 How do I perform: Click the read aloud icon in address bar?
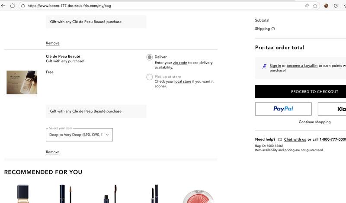[x=307, y=6]
